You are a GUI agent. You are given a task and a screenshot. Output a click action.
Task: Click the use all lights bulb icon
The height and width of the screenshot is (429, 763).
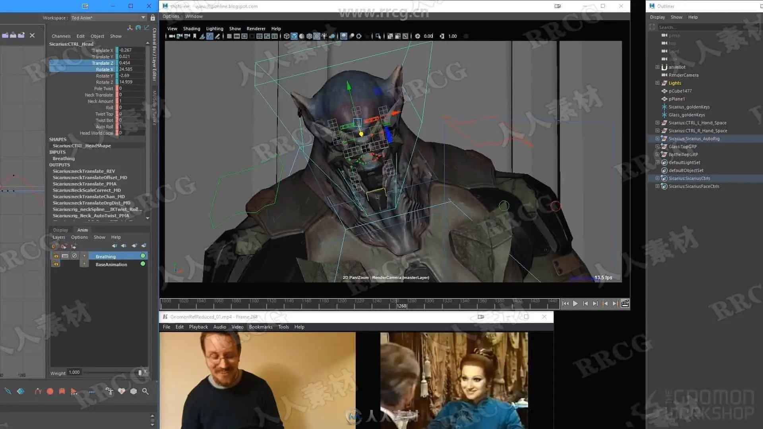[x=324, y=36]
